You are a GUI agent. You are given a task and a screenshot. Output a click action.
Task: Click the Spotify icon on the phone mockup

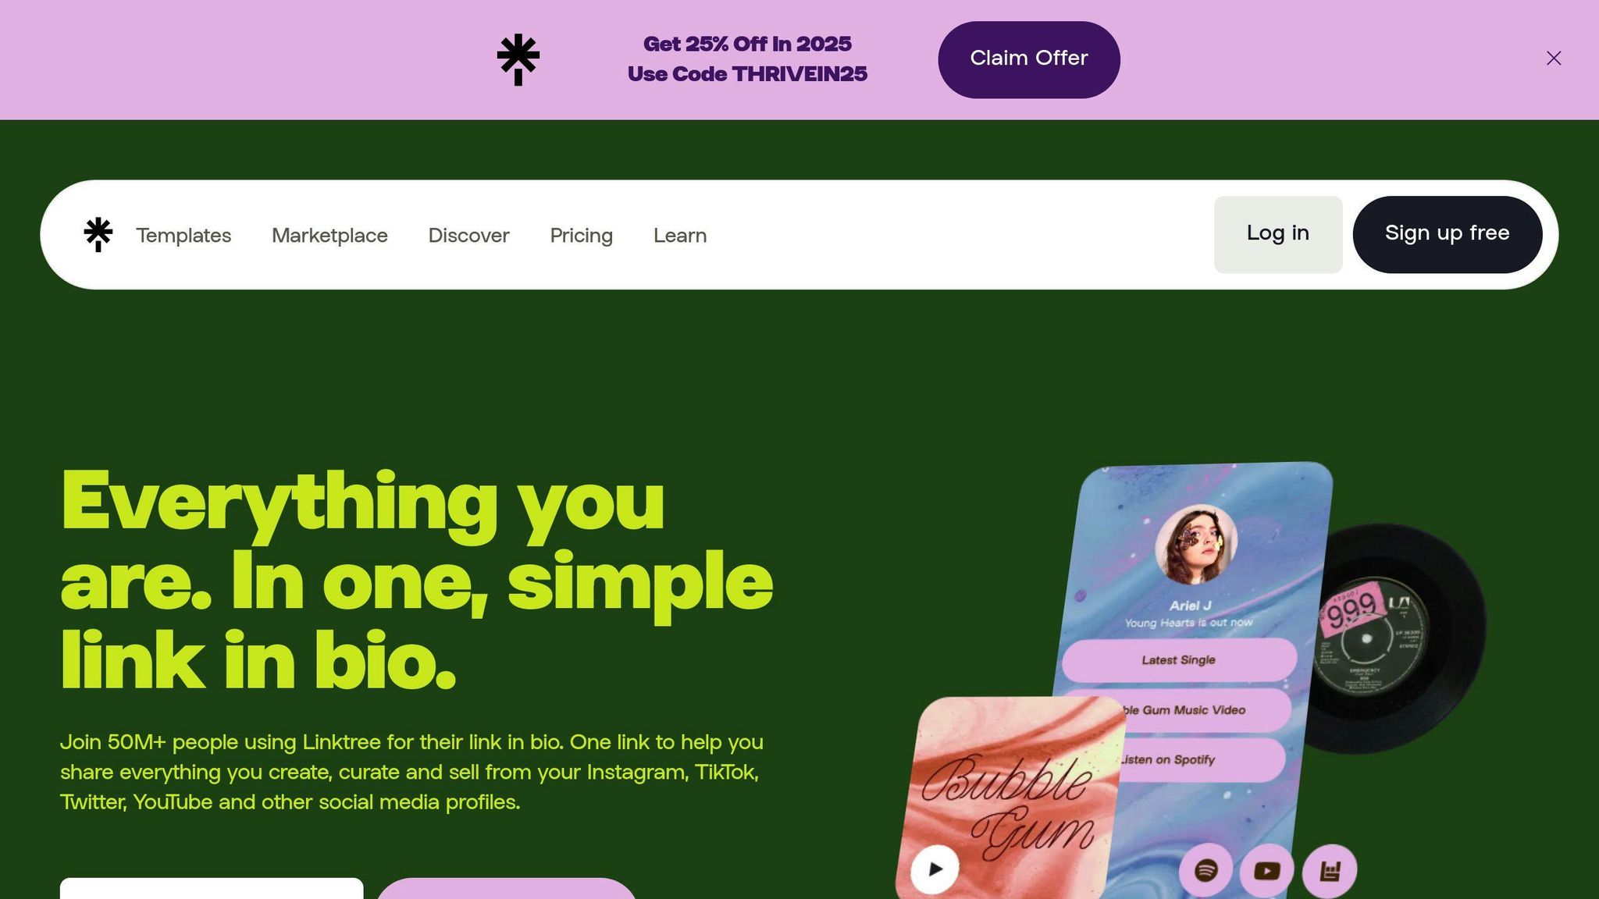click(1206, 869)
